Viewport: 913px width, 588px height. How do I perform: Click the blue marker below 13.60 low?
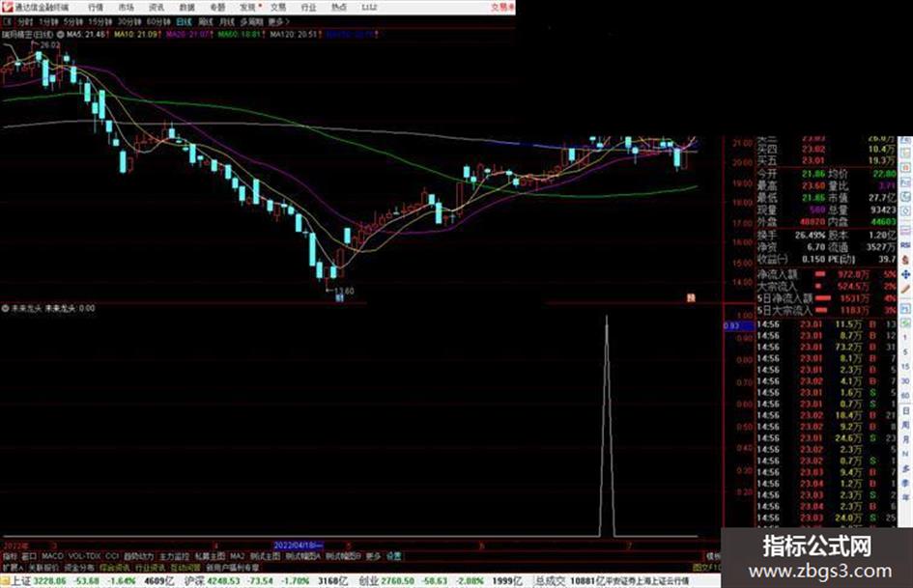[x=340, y=298]
